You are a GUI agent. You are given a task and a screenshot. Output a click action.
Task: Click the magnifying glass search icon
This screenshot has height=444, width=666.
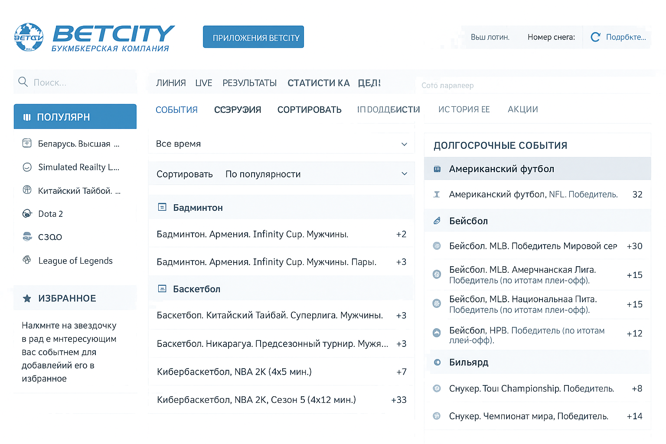pos(23,82)
